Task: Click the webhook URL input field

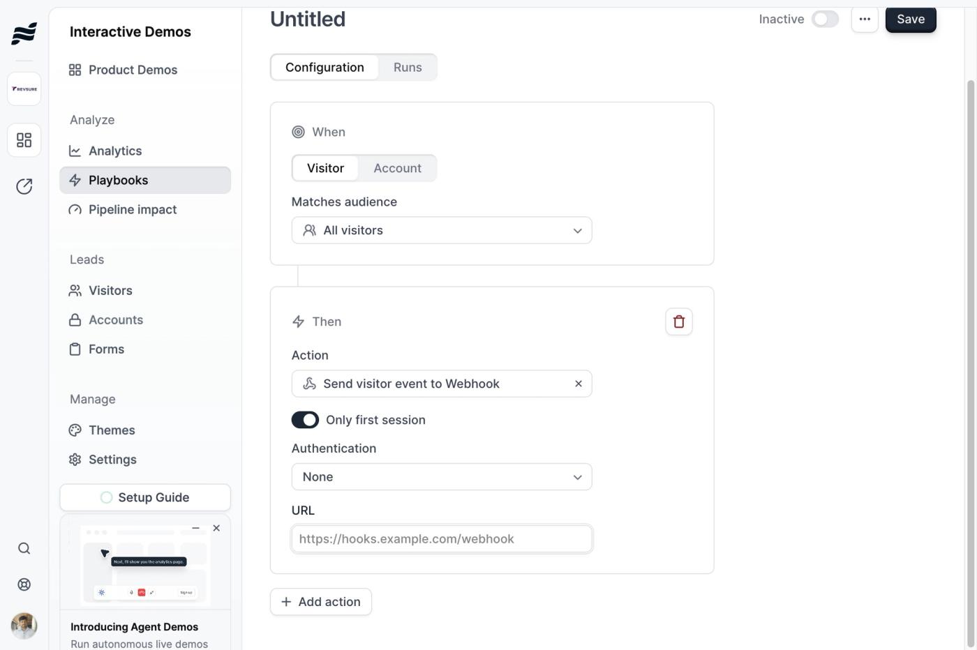Action: pyautogui.click(x=442, y=539)
